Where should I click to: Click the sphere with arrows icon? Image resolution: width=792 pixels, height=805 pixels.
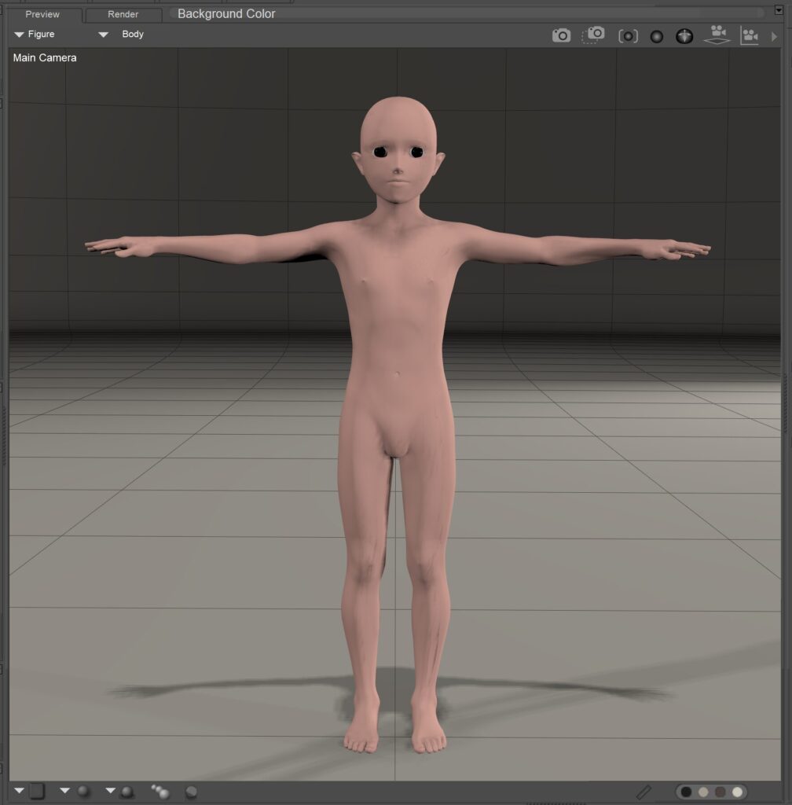pyautogui.click(x=684, y=36)
